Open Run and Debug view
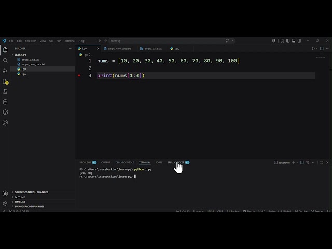The image size is (332, 249). [x=5, y=71]
